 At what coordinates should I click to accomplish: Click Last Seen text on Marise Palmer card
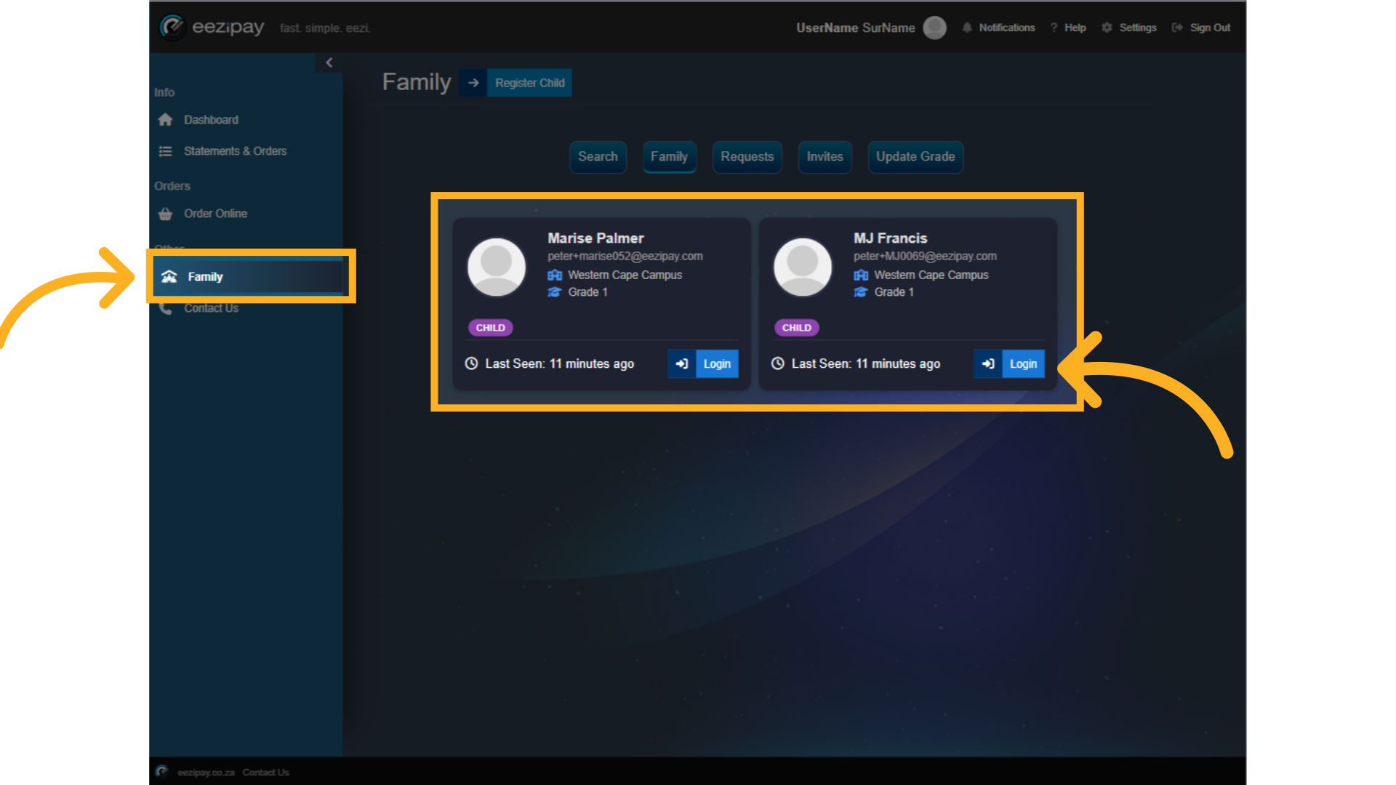click(x=560, y=364)
